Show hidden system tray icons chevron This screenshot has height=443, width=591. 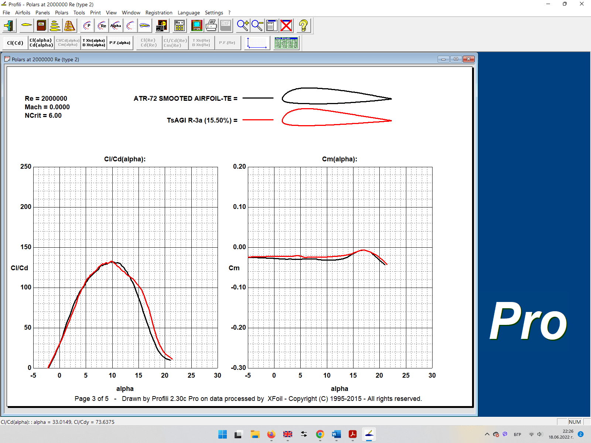tap(487, 434)
